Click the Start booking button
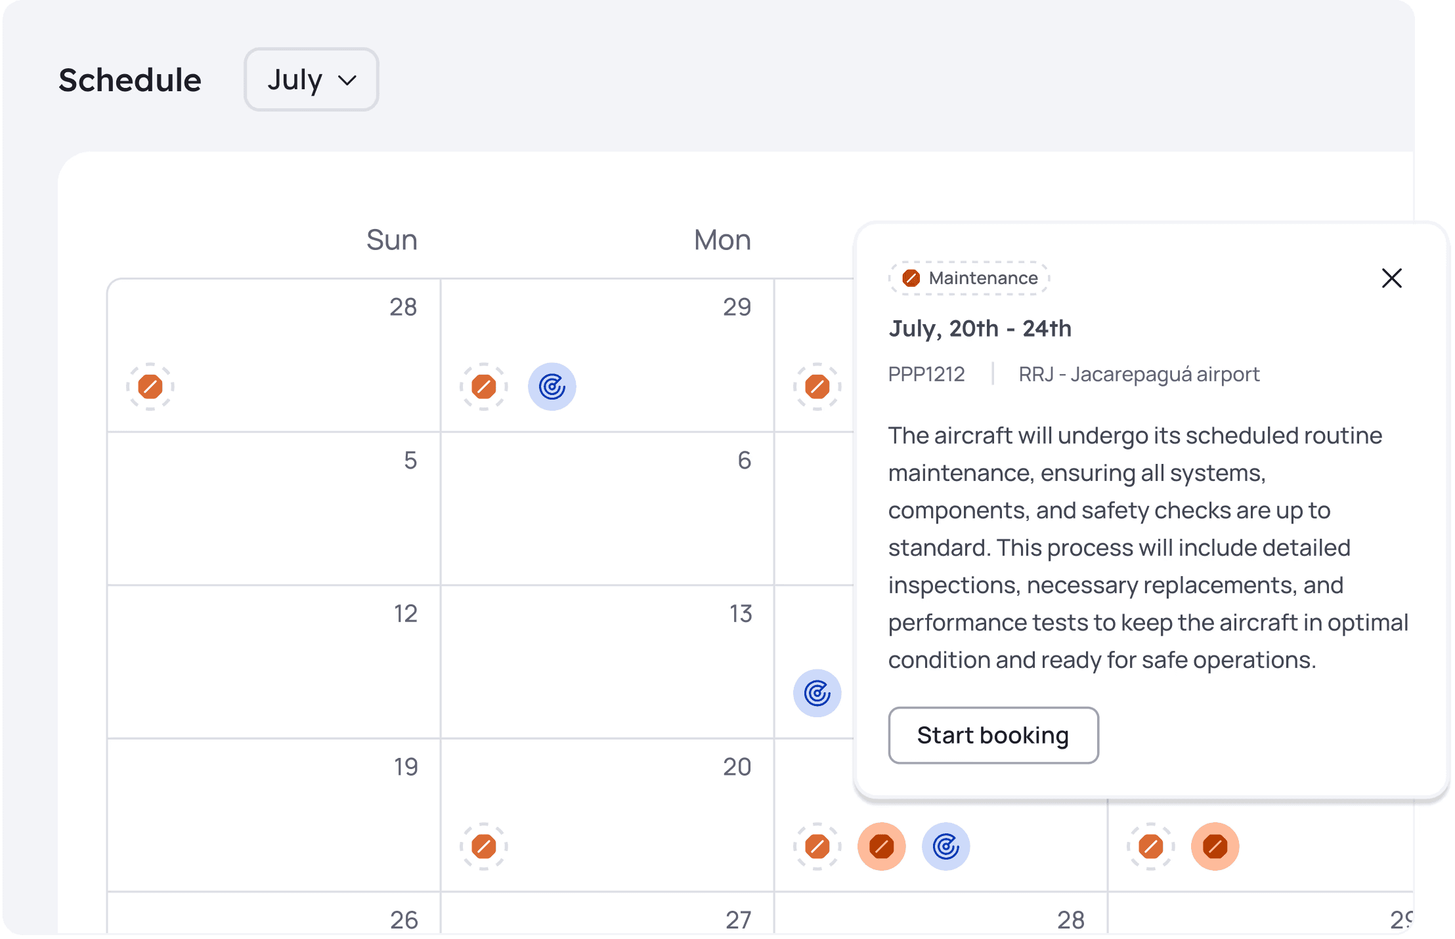Screen dimensions: 1455x939 tap(992, 735)
